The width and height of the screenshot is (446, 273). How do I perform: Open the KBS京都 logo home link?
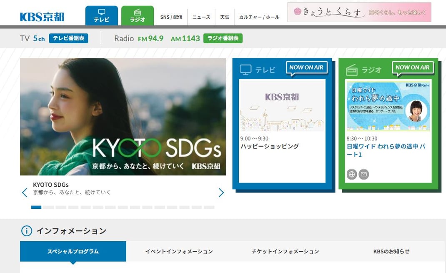click(x=42, y=17)
